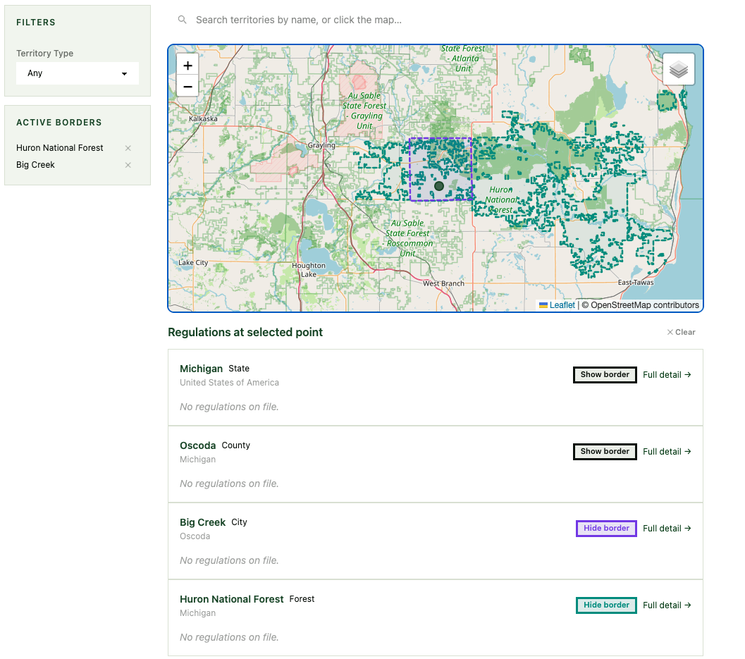Show border for Michigan state
745x659 pixels.
pos(605,375)
